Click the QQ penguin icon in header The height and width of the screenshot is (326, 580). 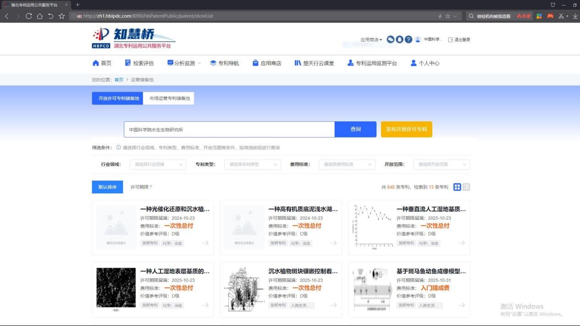pyautogui.click(x=399, y=39)
